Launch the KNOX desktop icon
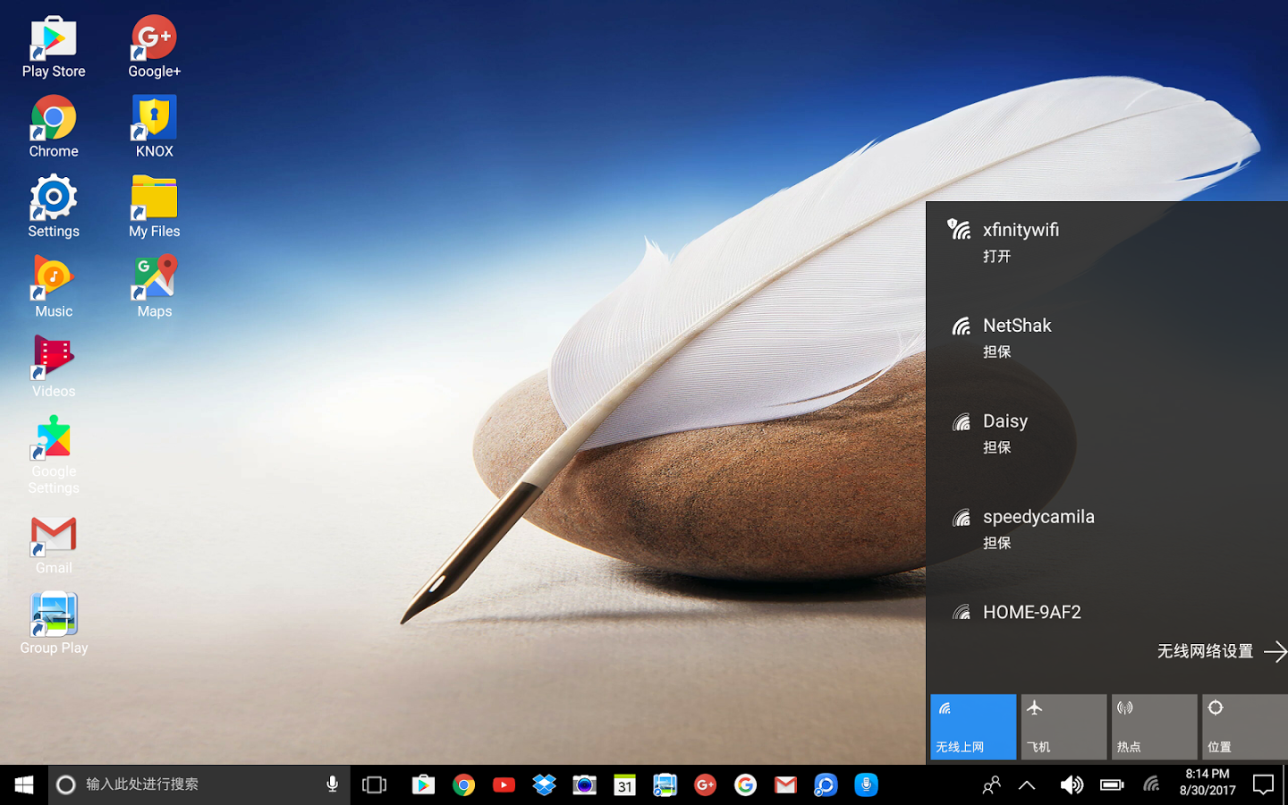 154,127
